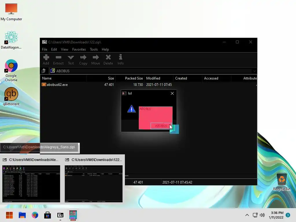Open My Computer desktop icon

coord(11,12)
